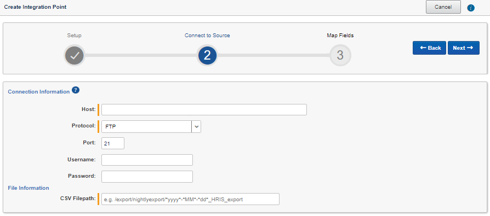Click the Connection Information section heading

[39, 92]
